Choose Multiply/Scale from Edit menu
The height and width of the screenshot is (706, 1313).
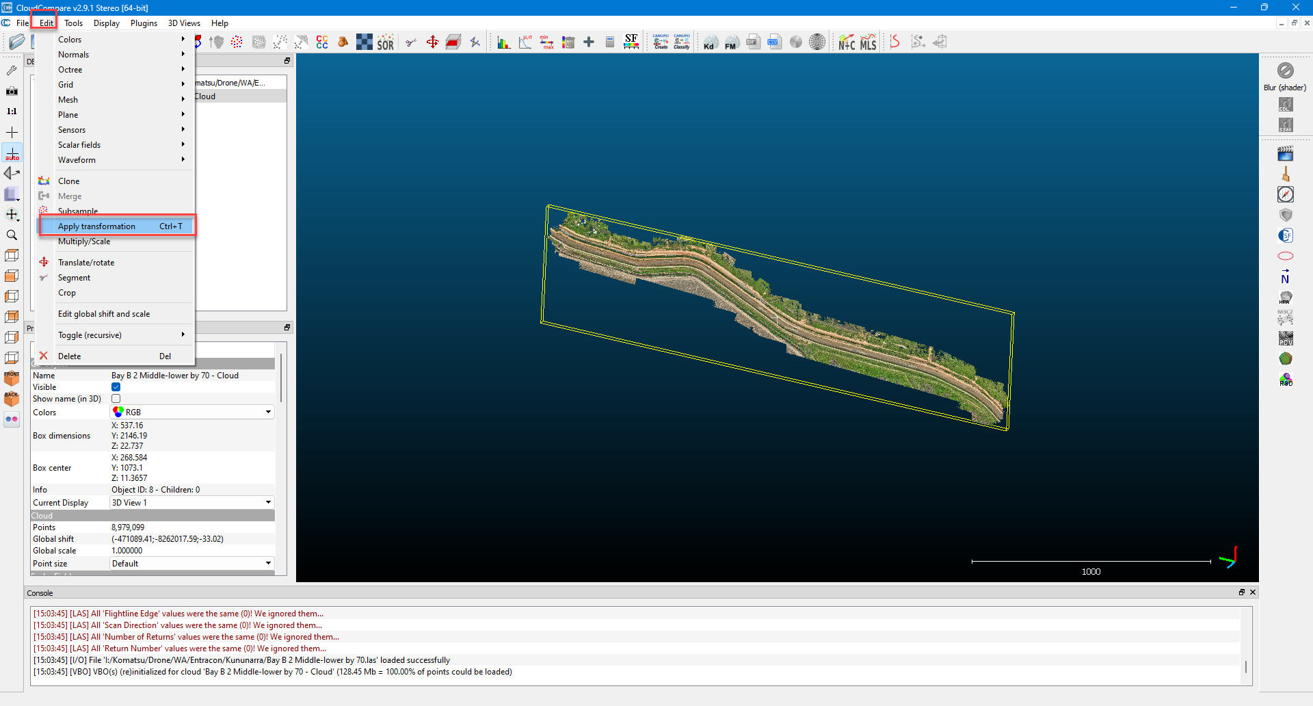pos(116,241)
